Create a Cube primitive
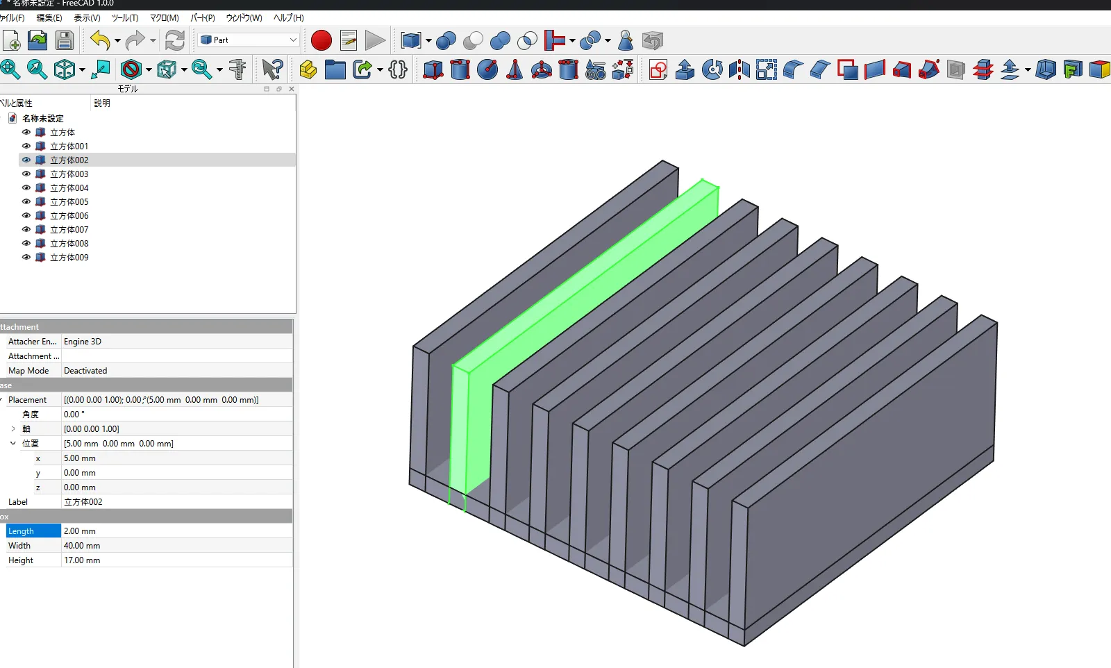The width and height of the screenshot is (1111, 668). click(x=433, y=69)
